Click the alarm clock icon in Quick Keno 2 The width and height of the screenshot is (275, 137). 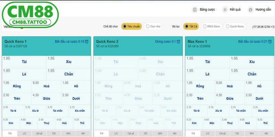click(x=178, y=42)
